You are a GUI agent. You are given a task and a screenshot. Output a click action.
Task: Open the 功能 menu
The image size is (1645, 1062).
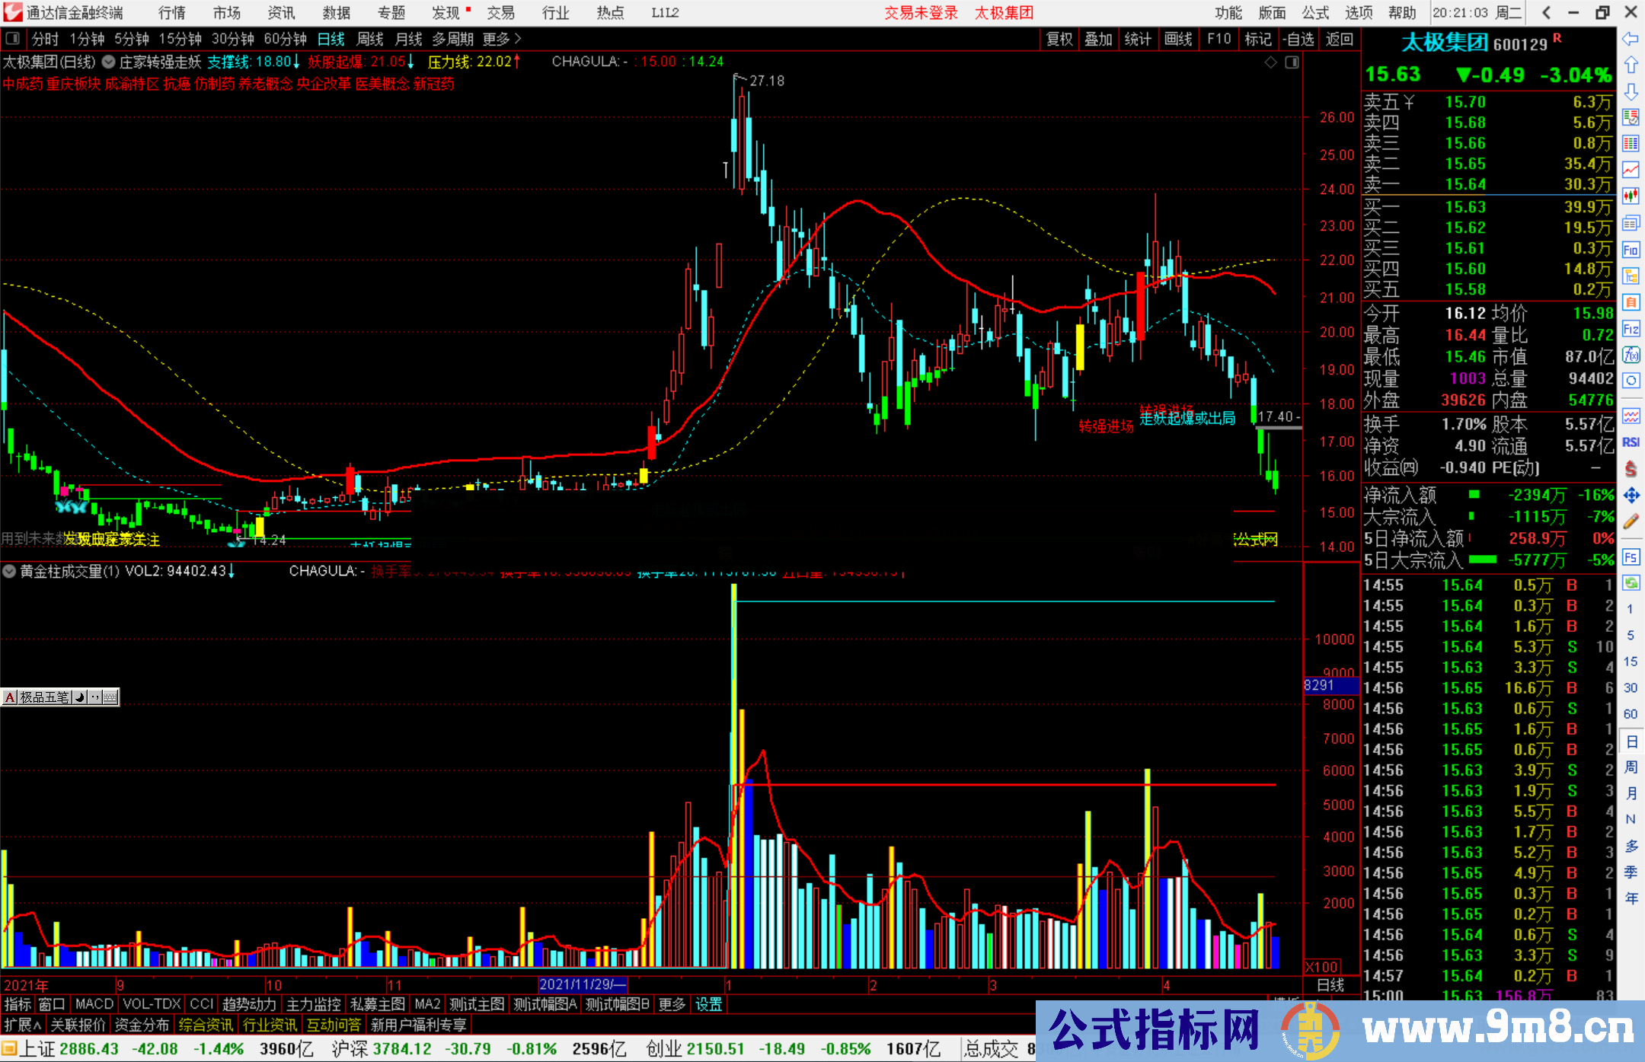click(1228, 13)
